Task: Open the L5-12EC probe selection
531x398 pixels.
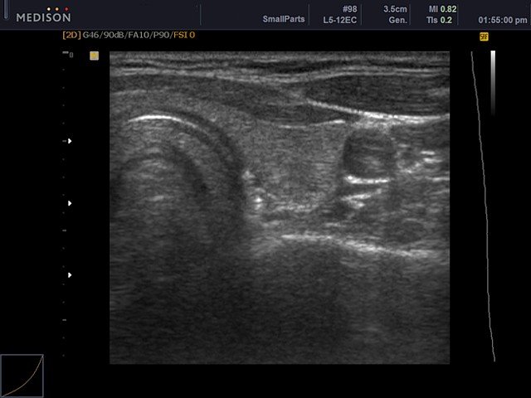Action: [340, 19]
